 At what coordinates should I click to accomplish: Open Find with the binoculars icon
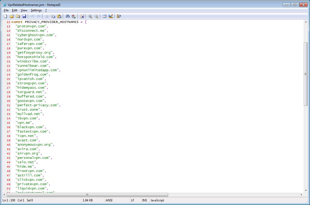[x=67, y=16]
